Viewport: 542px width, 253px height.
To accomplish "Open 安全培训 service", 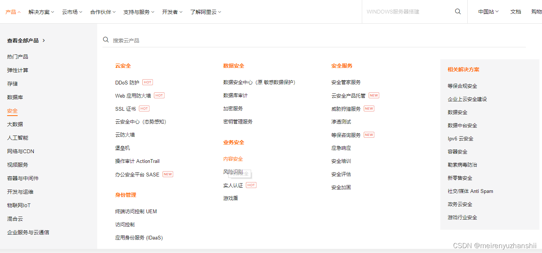I will (341, 161).
